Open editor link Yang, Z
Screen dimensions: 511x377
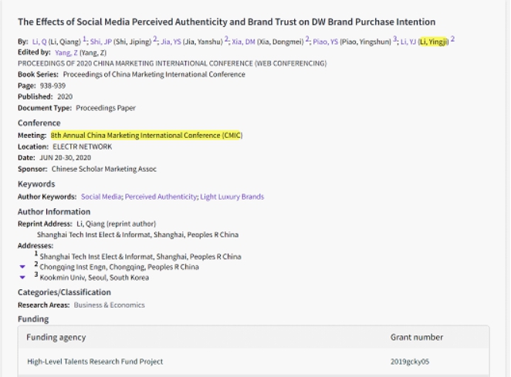64,52
